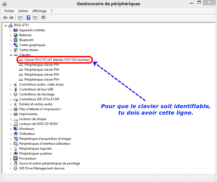Image resolution: width=217 pixels, height=182 pixels.
Task: Click the scan for hardware changes icon
Action: point(43,18)
